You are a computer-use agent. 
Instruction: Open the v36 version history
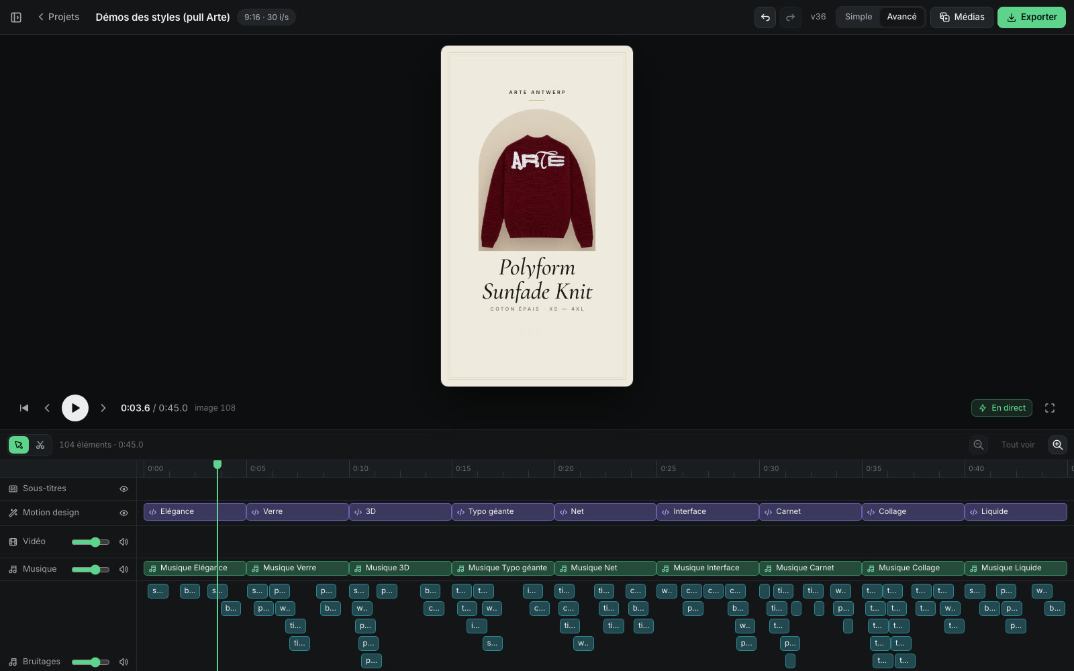[818, 17]
